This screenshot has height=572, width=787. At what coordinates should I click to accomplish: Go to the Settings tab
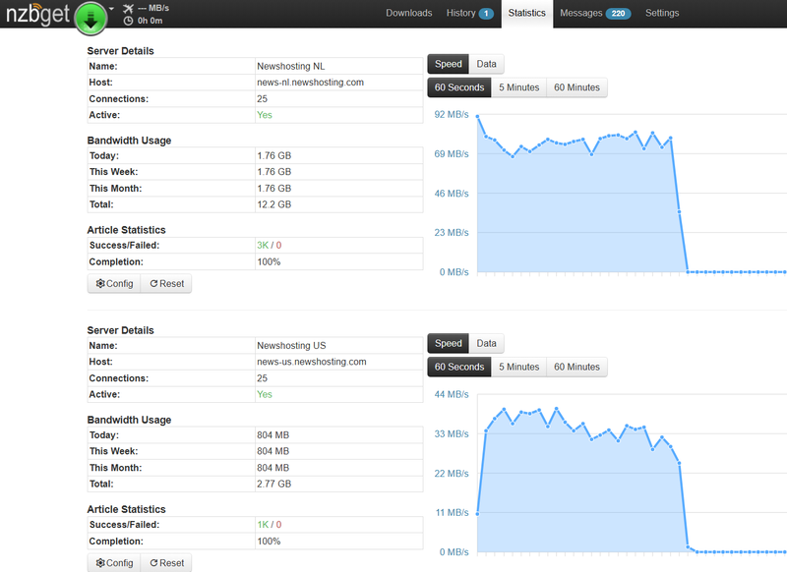click(x=661, y=13)
